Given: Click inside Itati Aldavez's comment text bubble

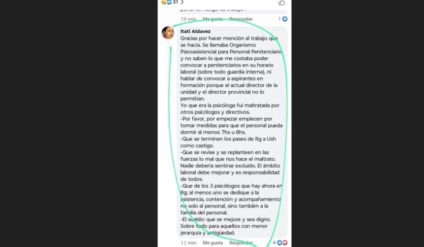Looking at the screenshot, I should pyautogui.click(x=232, y=132).
